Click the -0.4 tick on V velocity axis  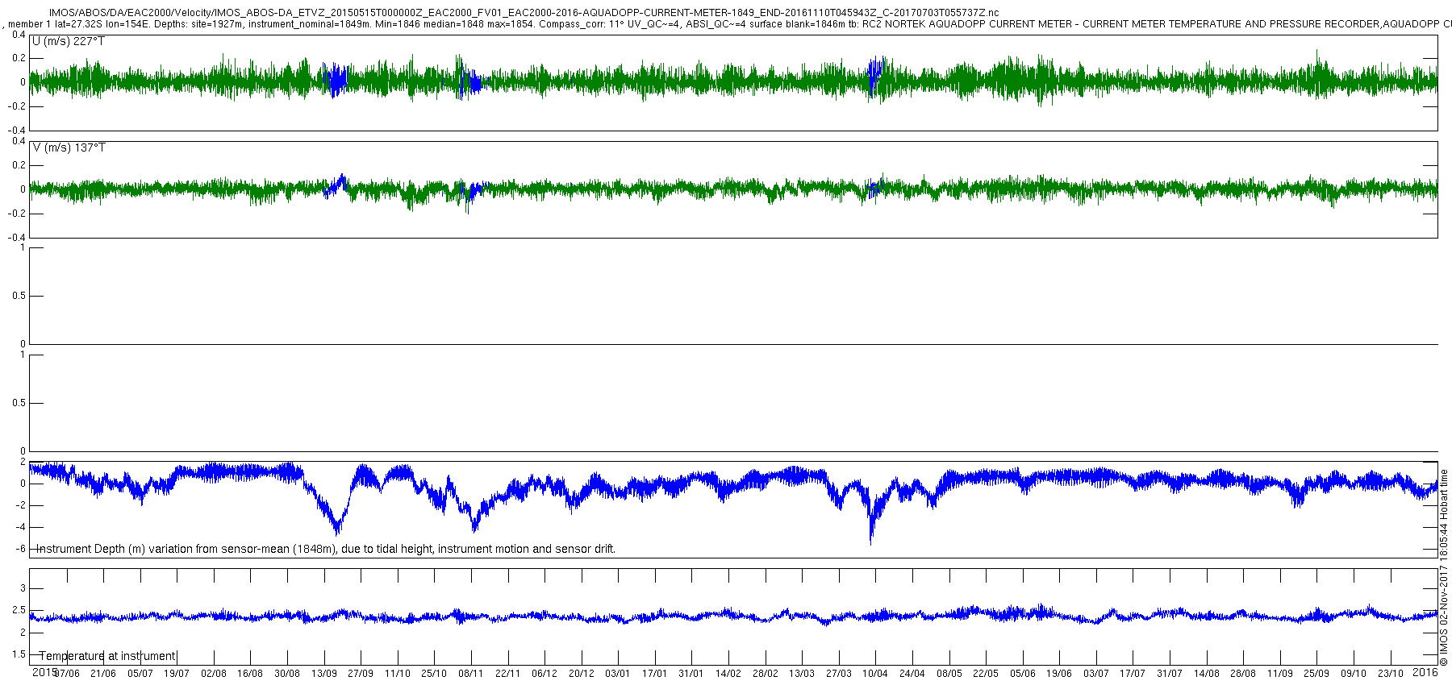(16, 238)
